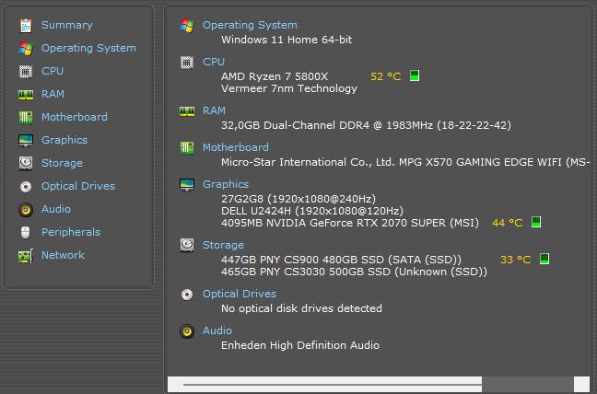Image resolution: width=597 pixels, height=394 pixels.
Task: Click the Storage heading link in main panel
Action: [x=223, y=245]
